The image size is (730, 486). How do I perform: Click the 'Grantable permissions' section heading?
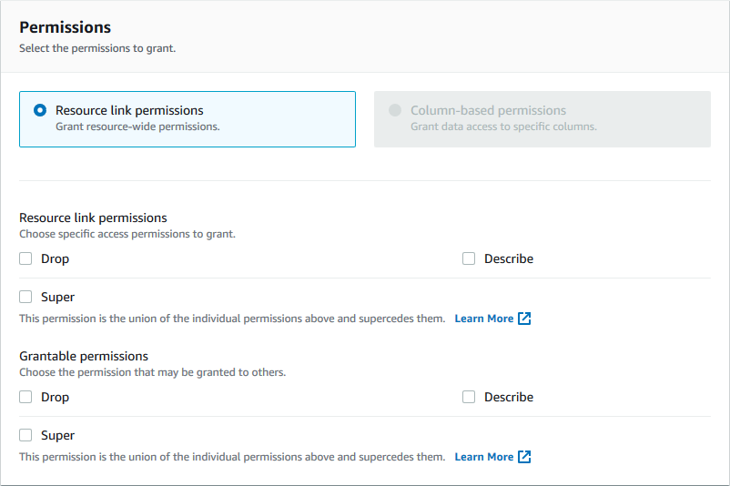click(84, 356)
